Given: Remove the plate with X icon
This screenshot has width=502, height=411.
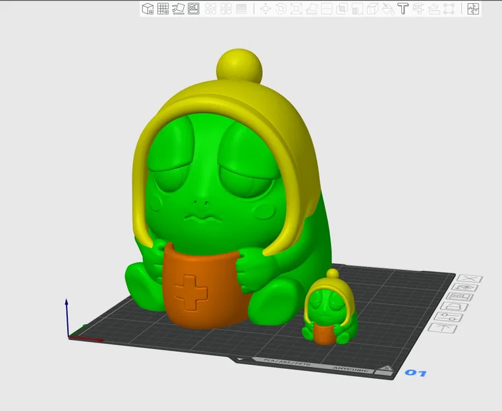Looking at the screenshot, I should (469, 279).
